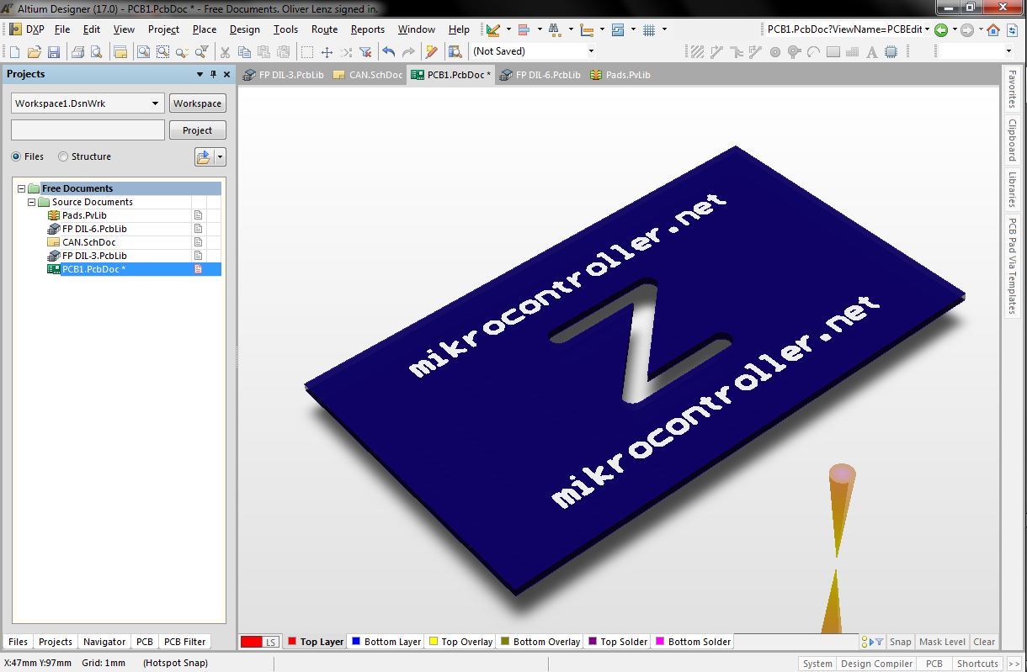Open the (Not Saved) view configuration dropdown

(532, 51)
